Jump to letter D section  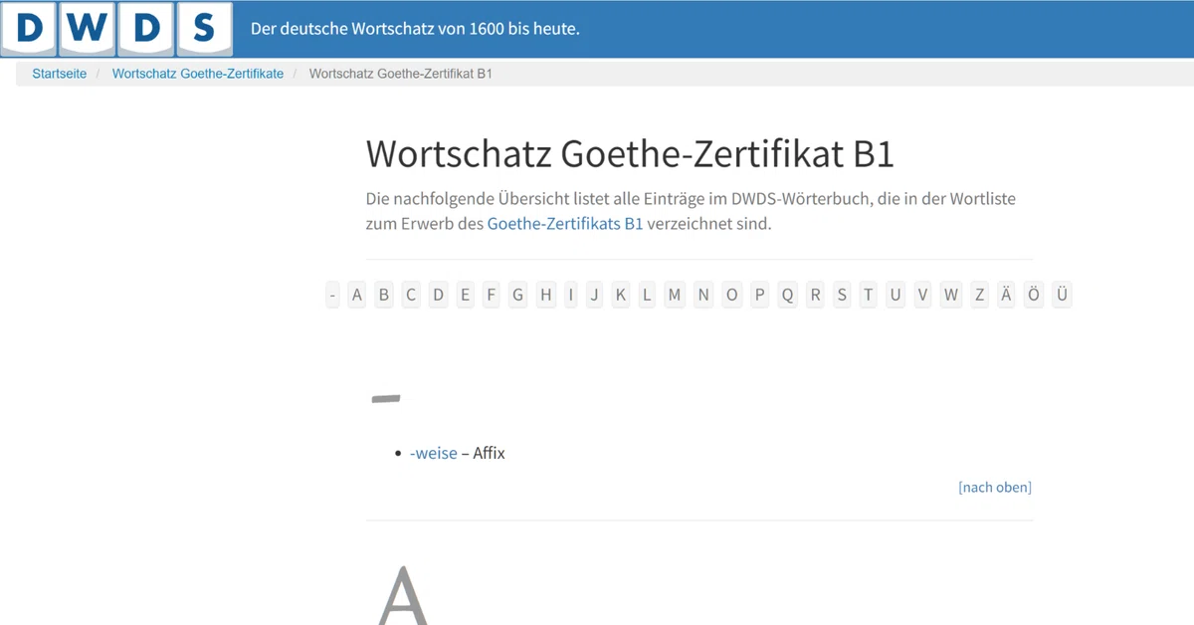tap(438, 295)
